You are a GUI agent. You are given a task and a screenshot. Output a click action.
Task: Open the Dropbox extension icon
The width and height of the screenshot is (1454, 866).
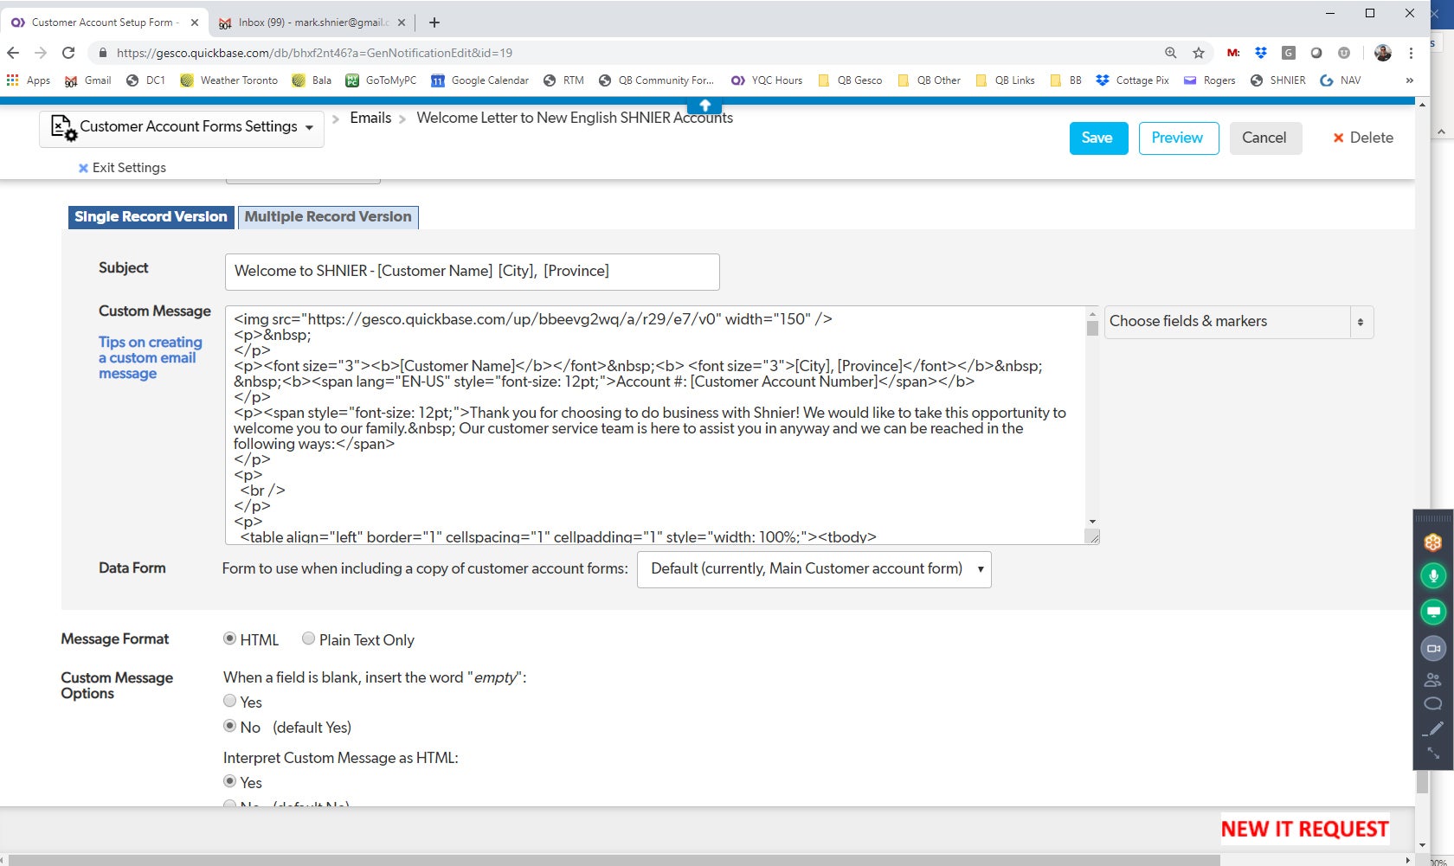1261,53
